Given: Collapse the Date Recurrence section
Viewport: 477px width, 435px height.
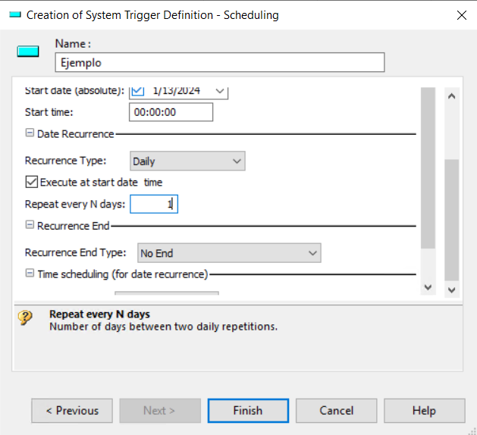Looking at the screenshot, I should click(x=30, y=133).
